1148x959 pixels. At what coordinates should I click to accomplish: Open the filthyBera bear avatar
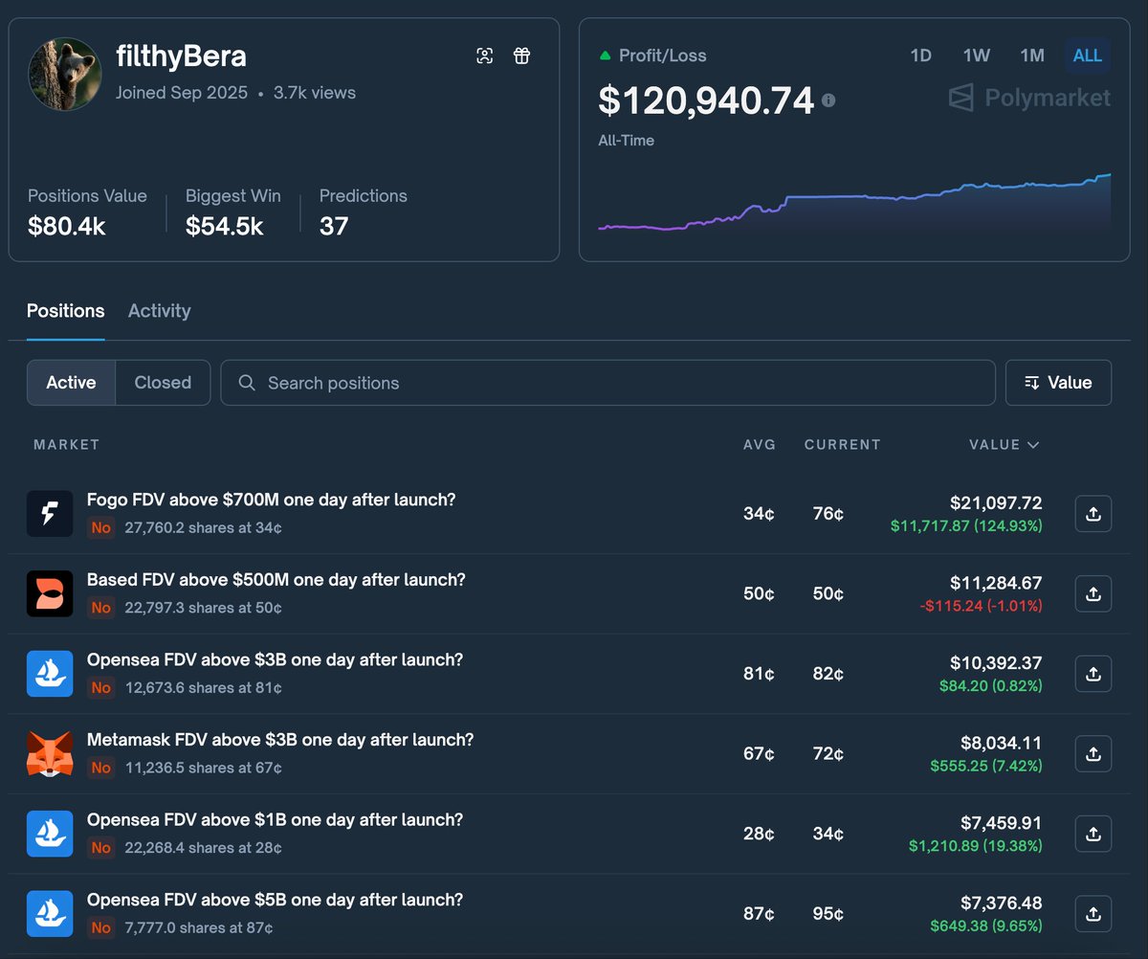click(65, 75)
